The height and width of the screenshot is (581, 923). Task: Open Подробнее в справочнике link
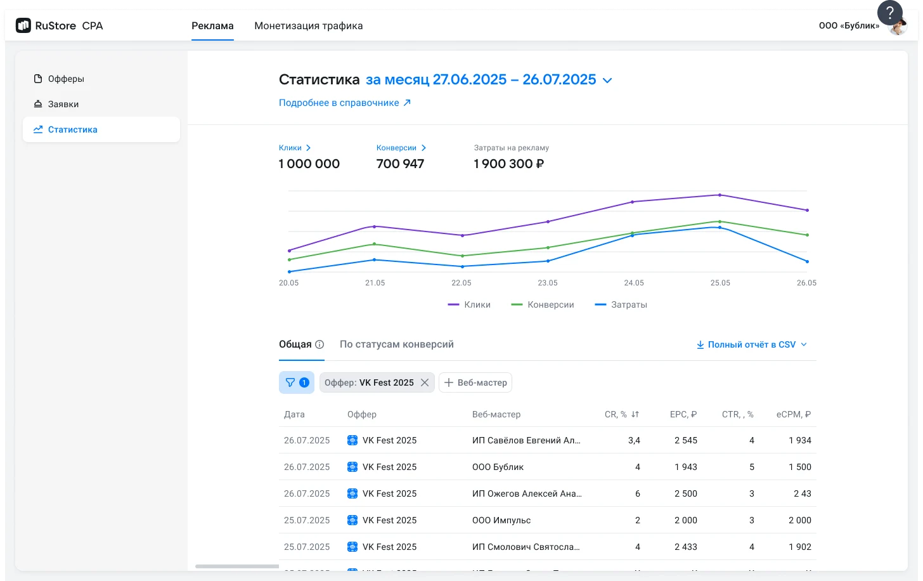pyautogui.click(x=345, y=103)
